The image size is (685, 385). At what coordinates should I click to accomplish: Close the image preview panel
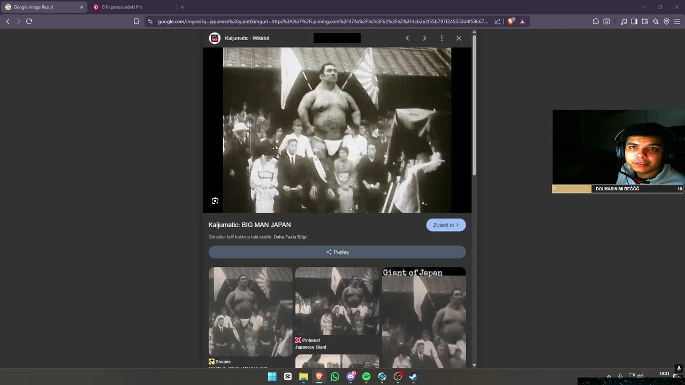(459, 38)
